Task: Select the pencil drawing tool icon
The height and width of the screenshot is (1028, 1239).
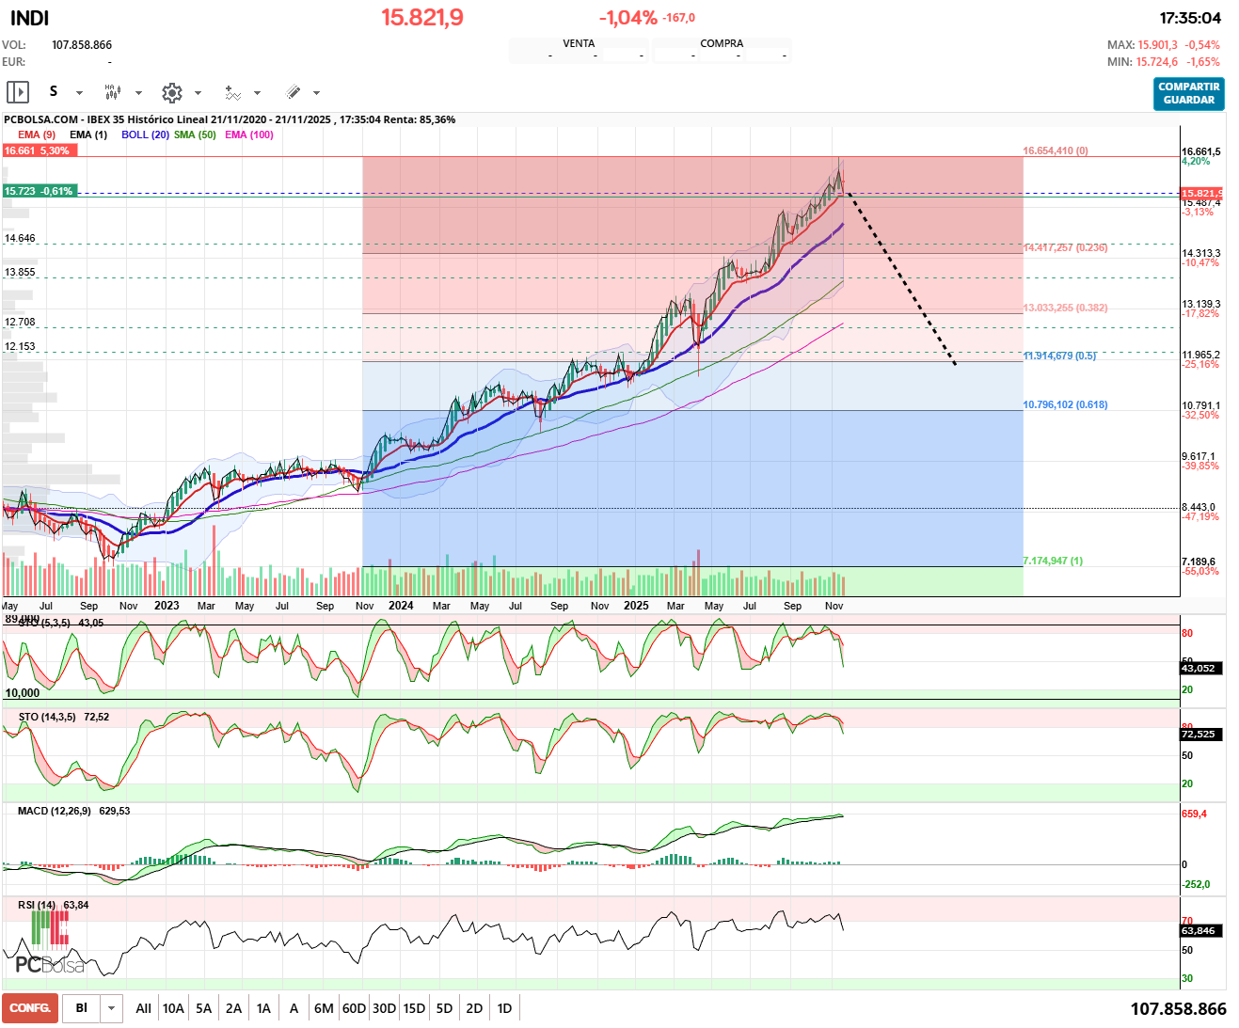Action: [x=293, y=92]
